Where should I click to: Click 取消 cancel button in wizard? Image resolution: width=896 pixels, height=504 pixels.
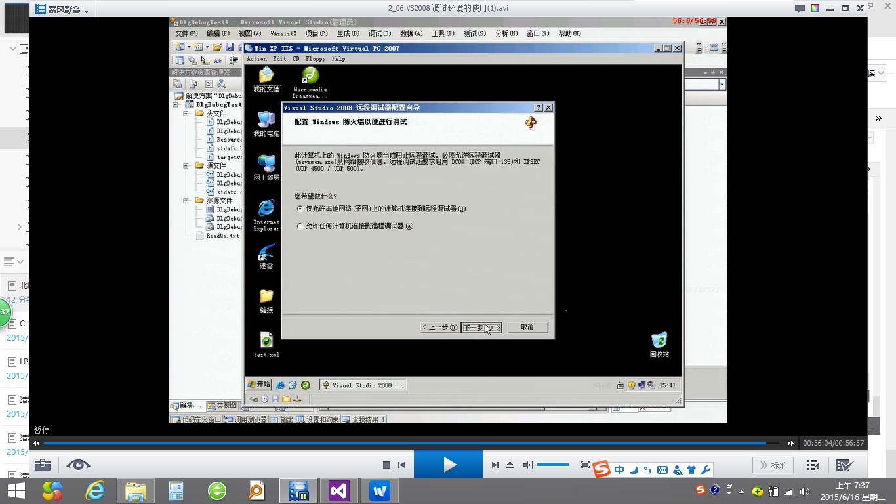(527, 327)
